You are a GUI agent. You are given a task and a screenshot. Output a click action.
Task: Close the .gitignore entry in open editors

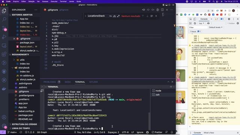point(14,39)
